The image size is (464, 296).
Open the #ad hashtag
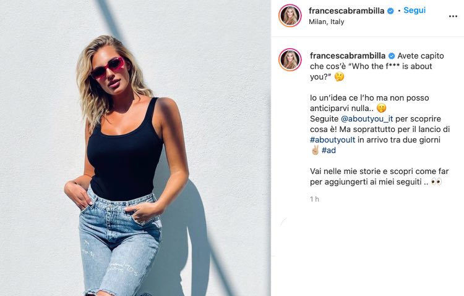tap(329, 150)
